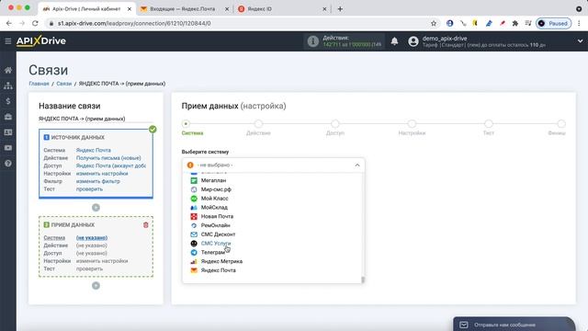
Task: Delete the Прием данных block with trash icon
Action: [146, 224]
